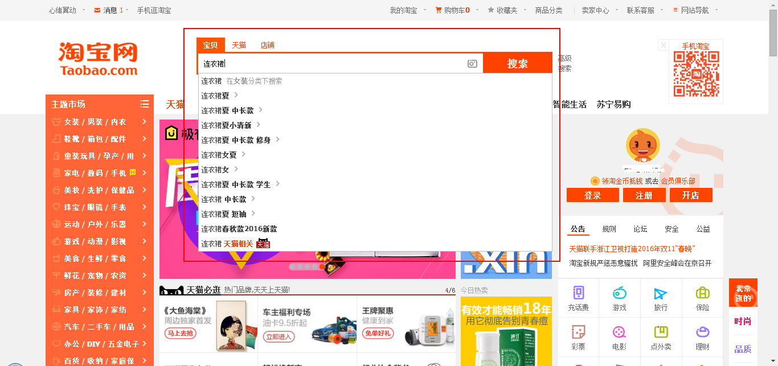Image resolution: width=778 pixels, height=366 pixels.
Task: Open the 保险 insurance icon
Action: click(702, 293)
